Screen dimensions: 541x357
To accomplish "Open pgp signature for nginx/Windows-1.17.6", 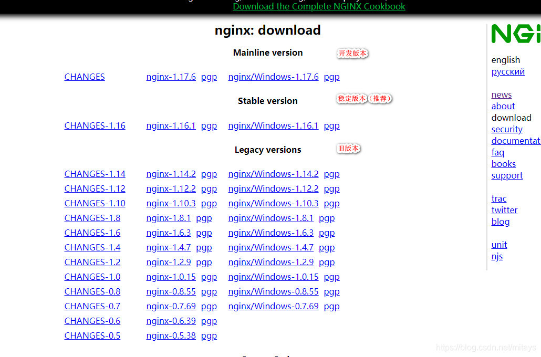I will [x=331, y=77].
